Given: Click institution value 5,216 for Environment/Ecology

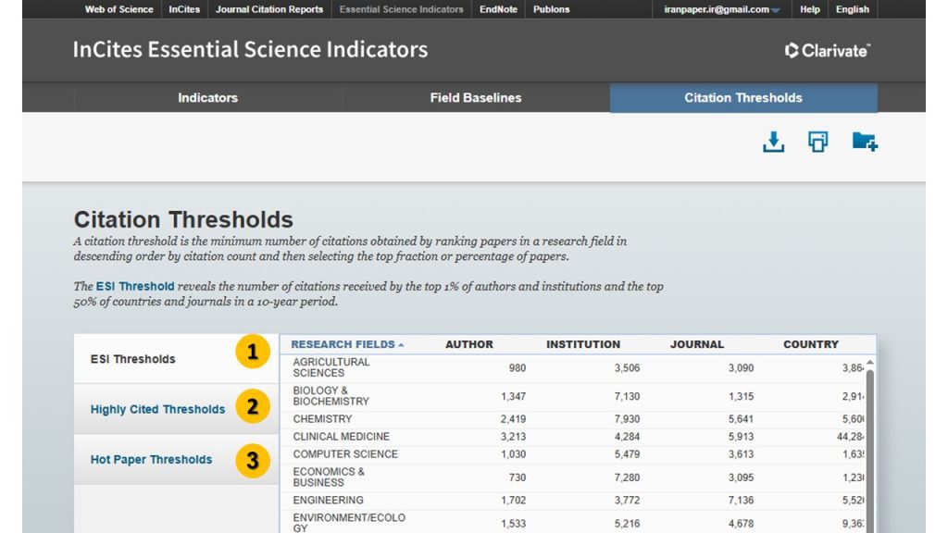Looking at the screenshot, I should [627, 524].
